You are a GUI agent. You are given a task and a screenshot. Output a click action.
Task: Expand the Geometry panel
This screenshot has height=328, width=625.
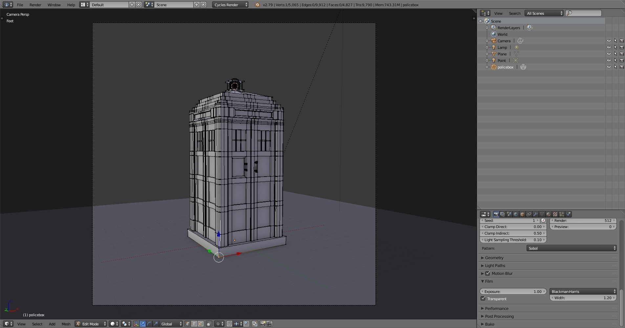(494, 258)
